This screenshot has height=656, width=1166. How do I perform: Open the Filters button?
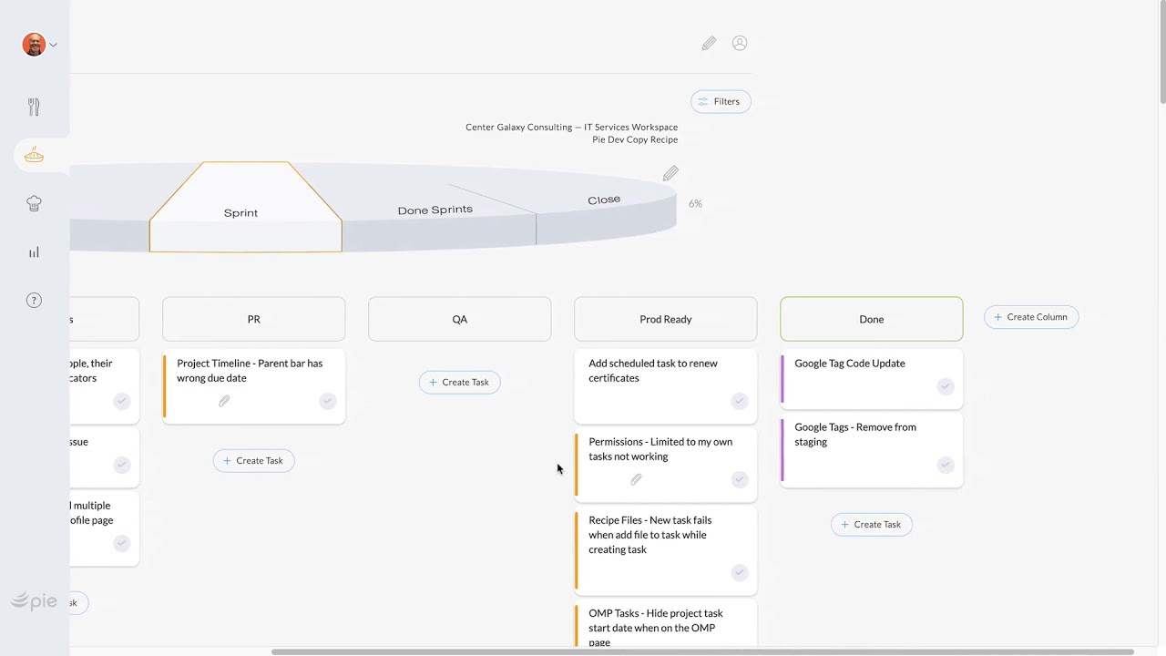[x=721, y=101]
